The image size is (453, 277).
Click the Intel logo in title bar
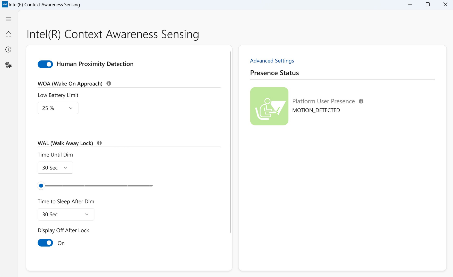pos(5,4)
